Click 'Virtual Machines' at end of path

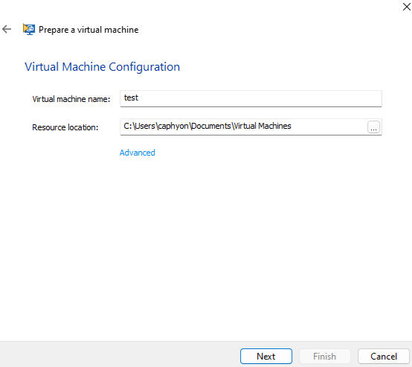coord(263,126)
